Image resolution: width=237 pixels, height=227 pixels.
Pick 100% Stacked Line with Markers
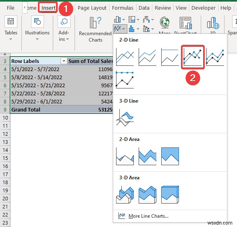[x=125, y=80]
